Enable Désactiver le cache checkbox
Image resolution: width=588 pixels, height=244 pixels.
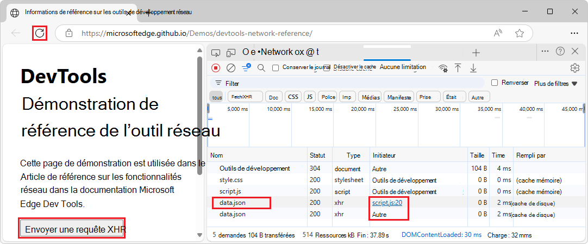(x=327, y=68)
